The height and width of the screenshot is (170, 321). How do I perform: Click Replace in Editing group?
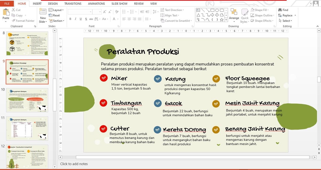click(287, 15)
